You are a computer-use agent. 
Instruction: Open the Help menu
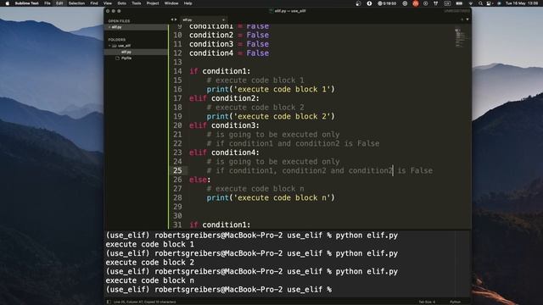(x=188, y=3)
